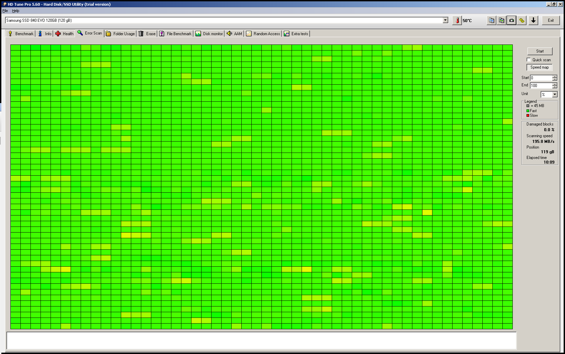
Task: Switch to the File Benchmark tab
Action: (175, 33)
